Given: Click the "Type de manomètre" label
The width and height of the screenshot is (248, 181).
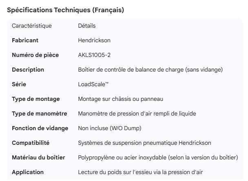Looking at the screenshot, I should click(40, 113).
